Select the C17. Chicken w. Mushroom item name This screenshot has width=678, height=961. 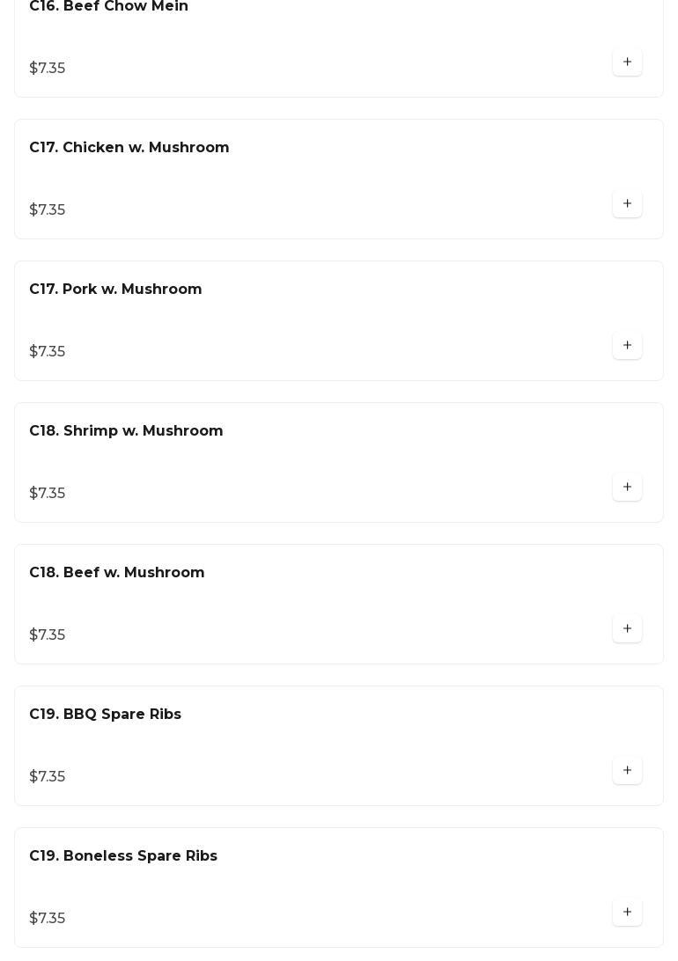click(x=129, y=148)
